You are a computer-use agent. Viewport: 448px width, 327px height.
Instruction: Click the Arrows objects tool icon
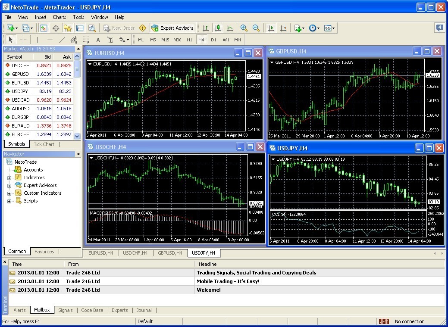(x=122, y=40)
